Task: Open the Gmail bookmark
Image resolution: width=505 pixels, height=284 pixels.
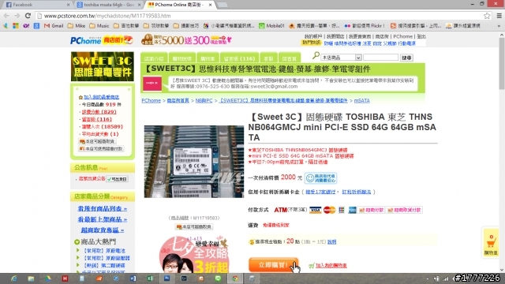Action: point(54,26)
